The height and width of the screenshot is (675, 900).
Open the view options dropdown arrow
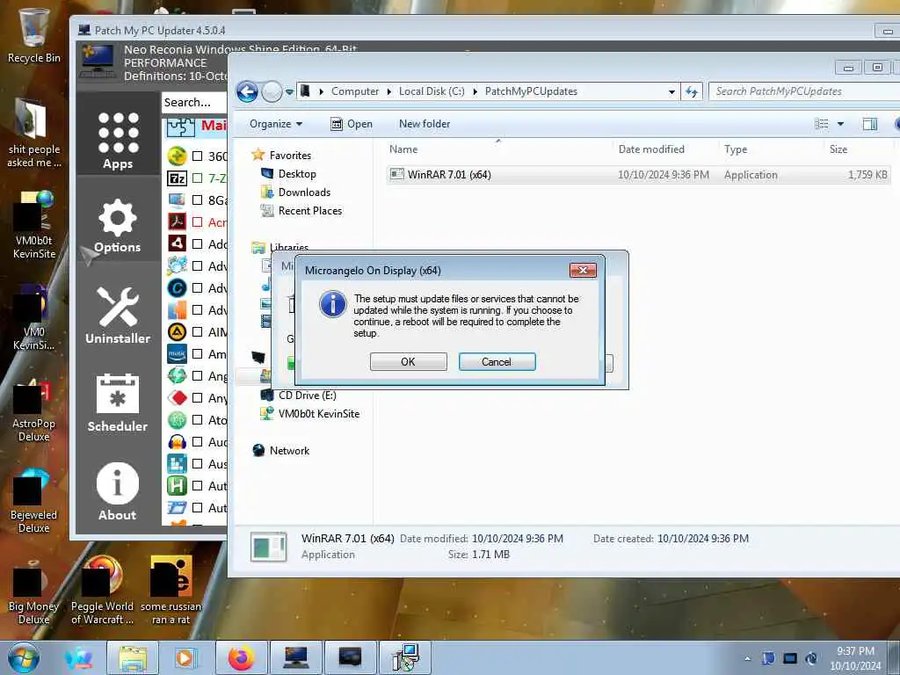pos(840,124)
